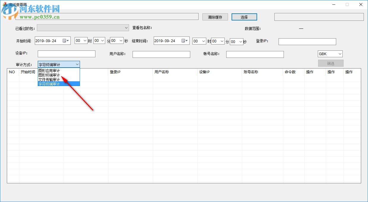
Task: Click the 清除缓存 button
Action: pos(215,17)
